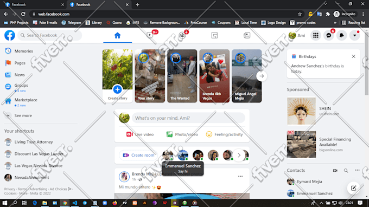The image size is (369, 207).
Task: Open account dropdown arrow in header
Action: (354, 35)
